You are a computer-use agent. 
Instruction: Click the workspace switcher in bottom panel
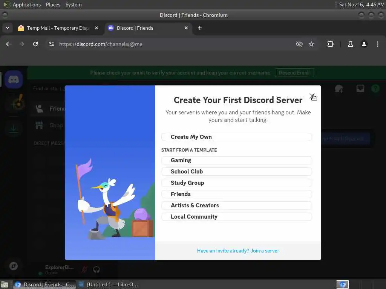click(x=343, y=284)
